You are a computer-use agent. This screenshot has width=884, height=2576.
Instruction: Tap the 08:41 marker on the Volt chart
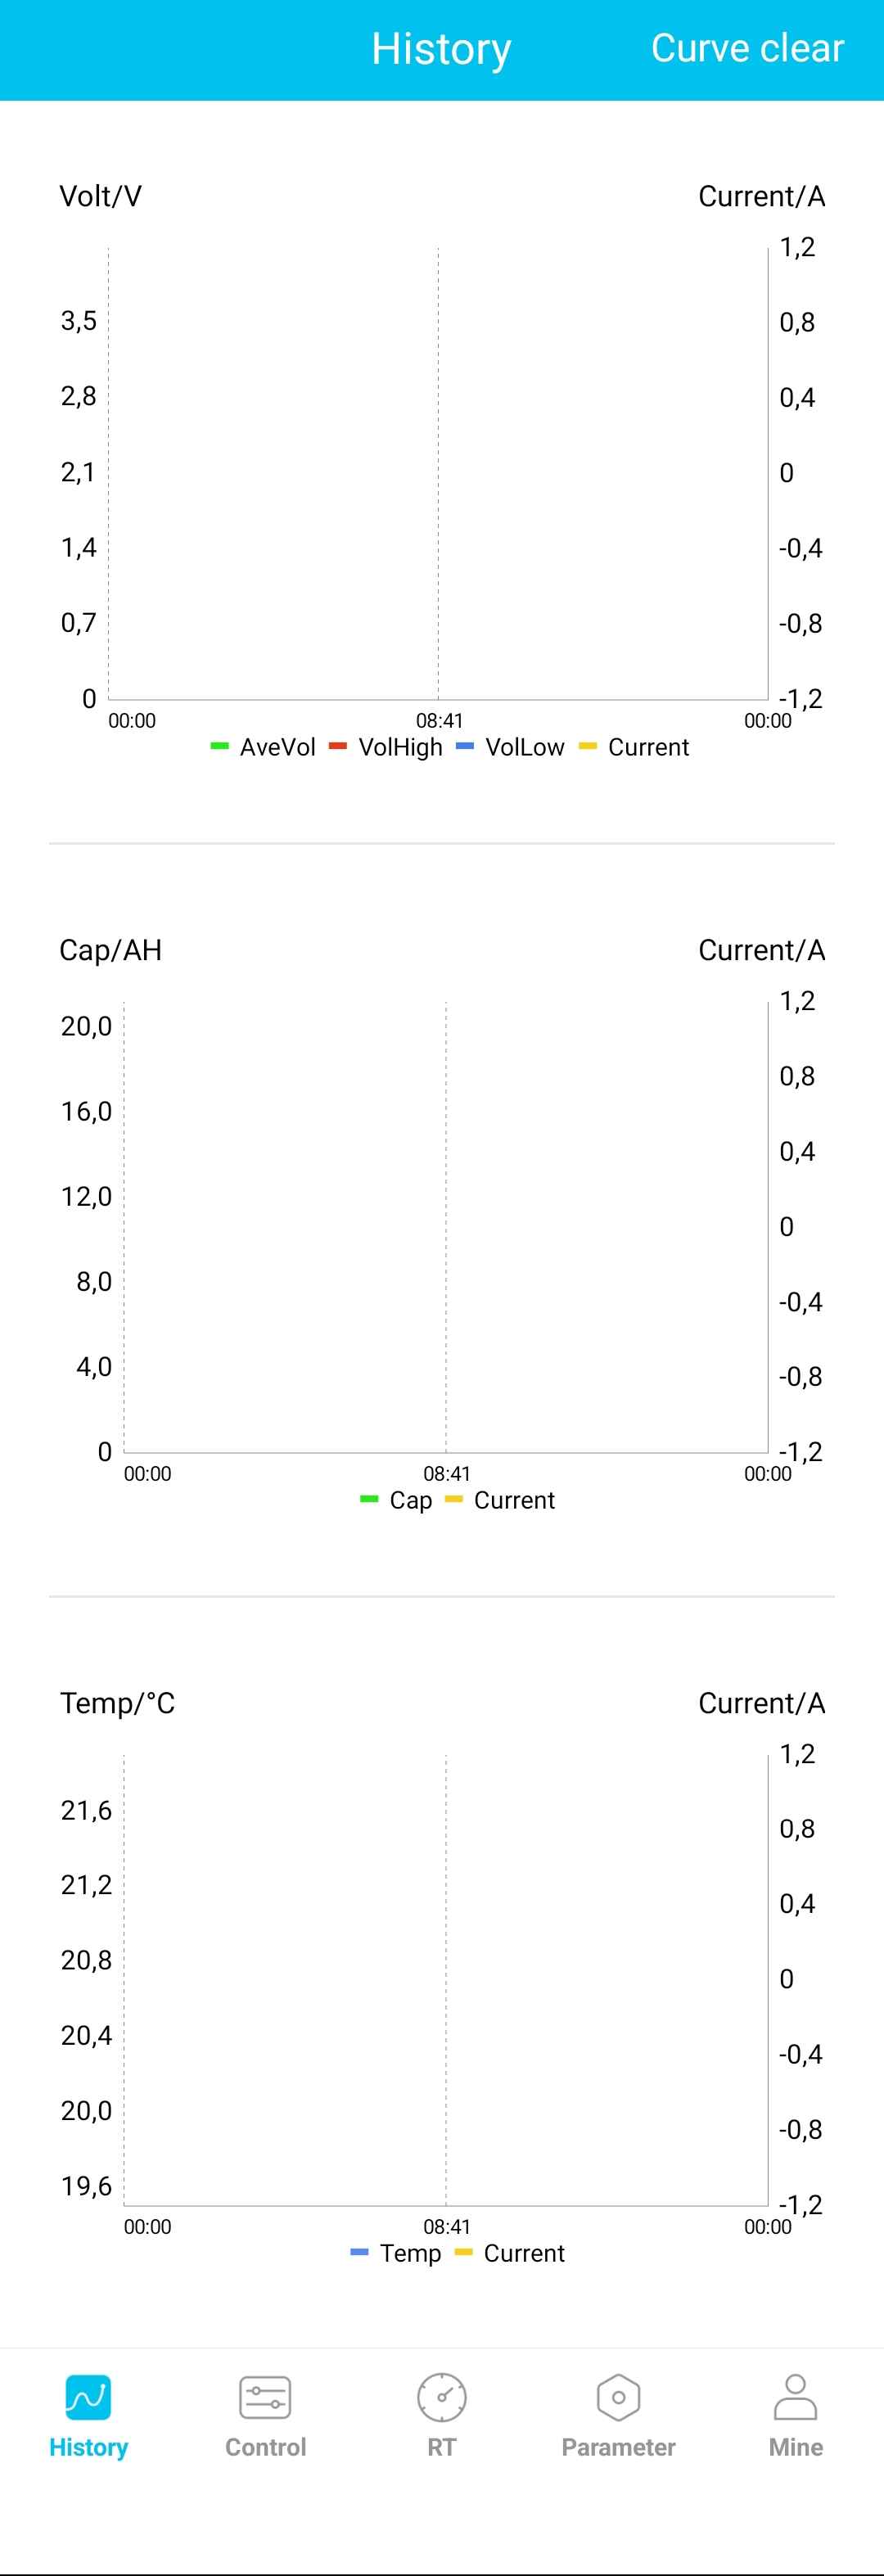click(439, 720)
